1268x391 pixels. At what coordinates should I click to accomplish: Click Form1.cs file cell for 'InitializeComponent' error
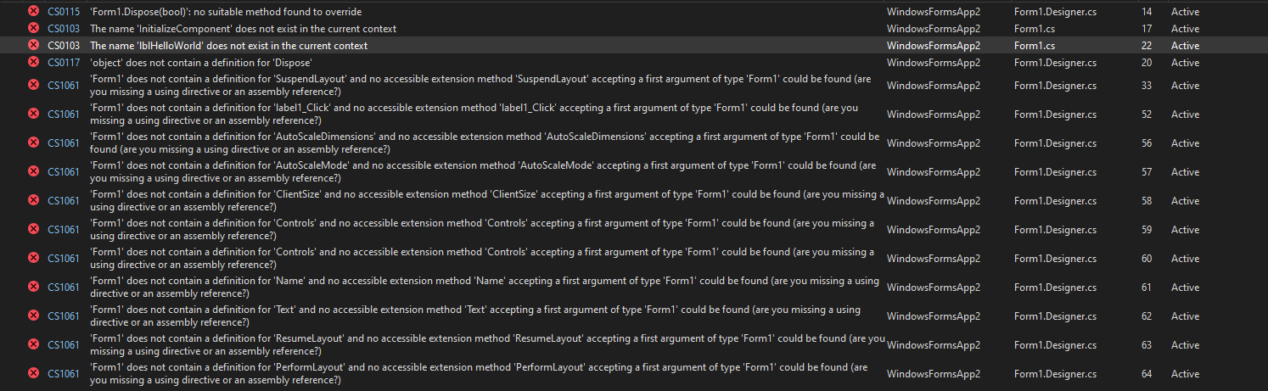1034,29
